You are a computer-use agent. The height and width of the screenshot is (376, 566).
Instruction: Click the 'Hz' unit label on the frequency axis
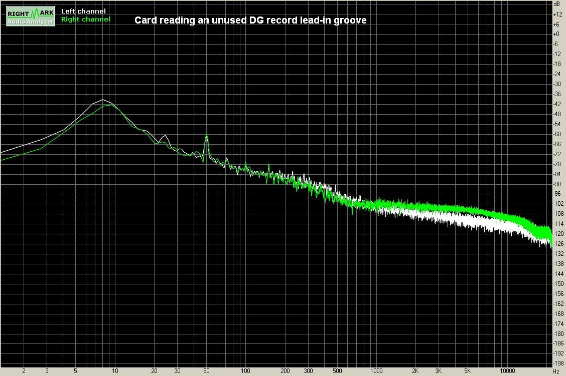[556, 371]
